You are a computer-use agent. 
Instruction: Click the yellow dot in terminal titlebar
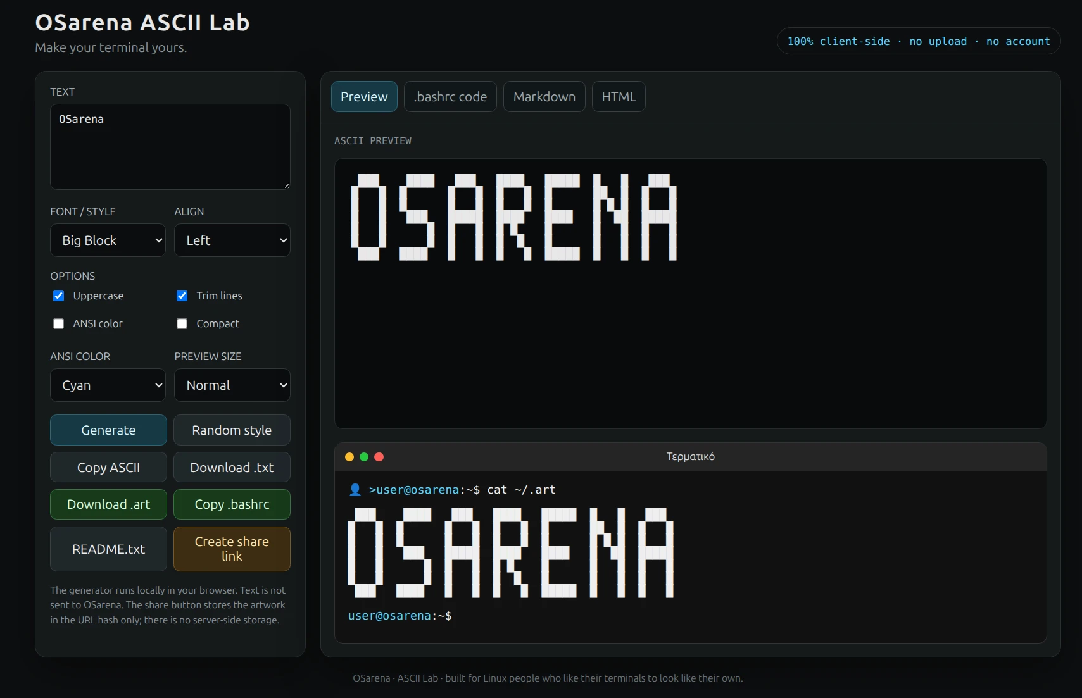(349, 457)
